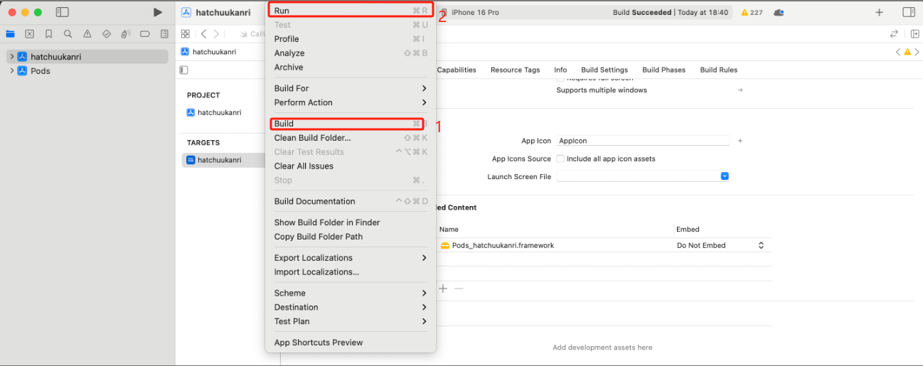This screenshot has width=923, height=366.
Task: Expand the Pods project in navigator
Action: tap(12, 71)
